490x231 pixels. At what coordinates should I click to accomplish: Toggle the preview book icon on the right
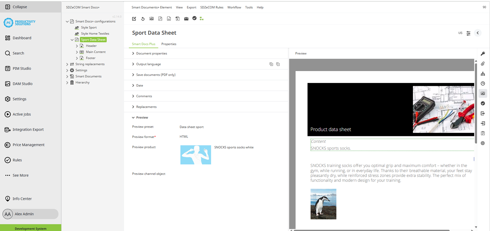(x=483, y=93)
